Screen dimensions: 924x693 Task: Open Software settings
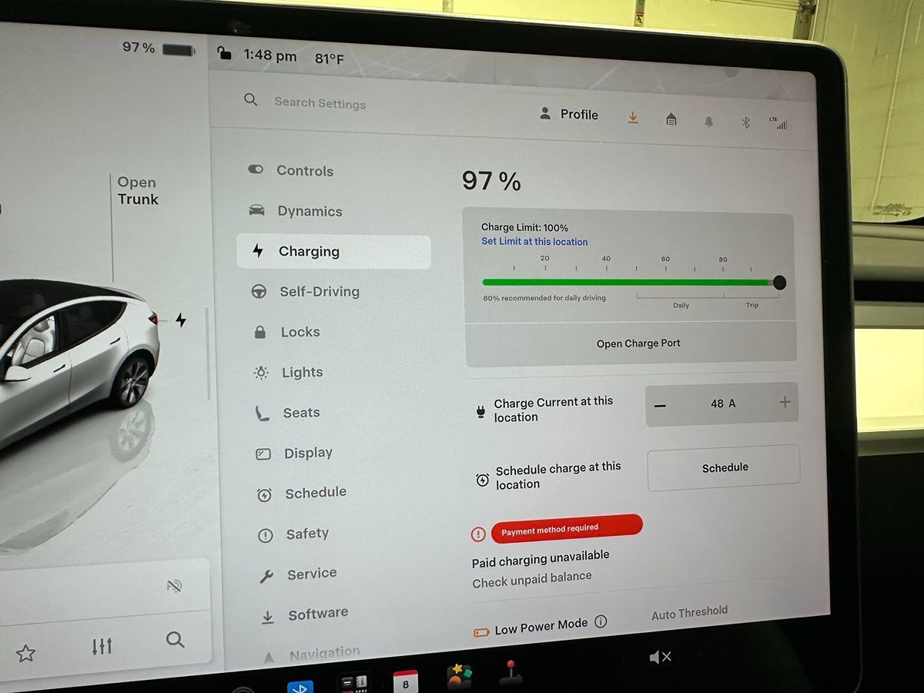click(x=305, y=614)
